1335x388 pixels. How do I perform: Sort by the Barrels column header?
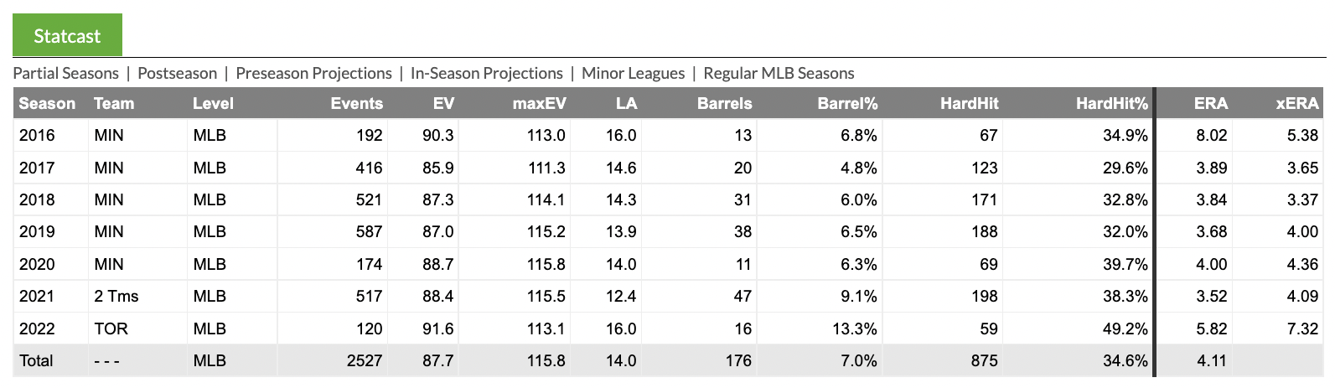point(724,103)
